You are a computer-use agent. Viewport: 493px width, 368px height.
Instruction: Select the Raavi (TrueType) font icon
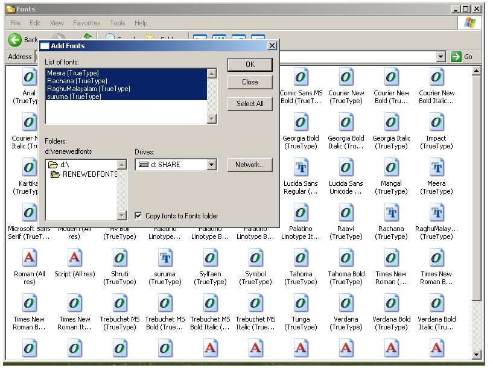(346, 213)
